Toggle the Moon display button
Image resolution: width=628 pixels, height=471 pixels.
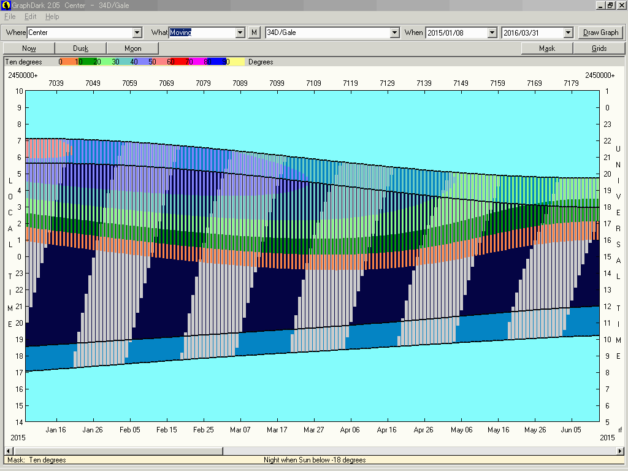point(132,48)
